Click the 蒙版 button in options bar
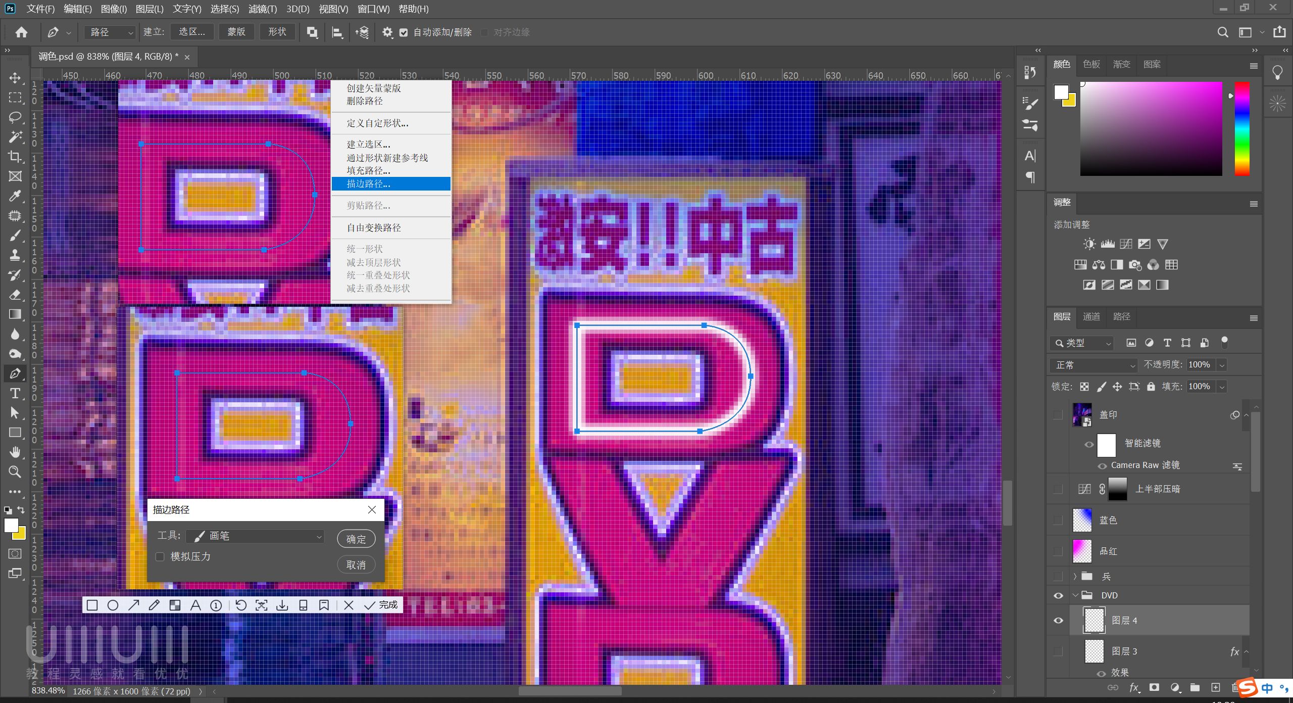 (236, 32)
